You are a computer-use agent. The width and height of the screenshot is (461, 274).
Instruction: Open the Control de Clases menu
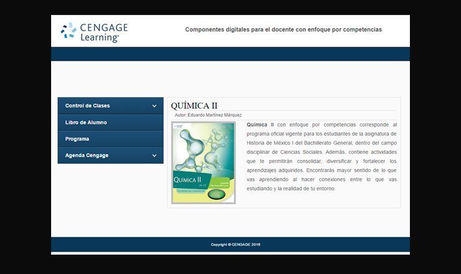[x=110, y=105]
